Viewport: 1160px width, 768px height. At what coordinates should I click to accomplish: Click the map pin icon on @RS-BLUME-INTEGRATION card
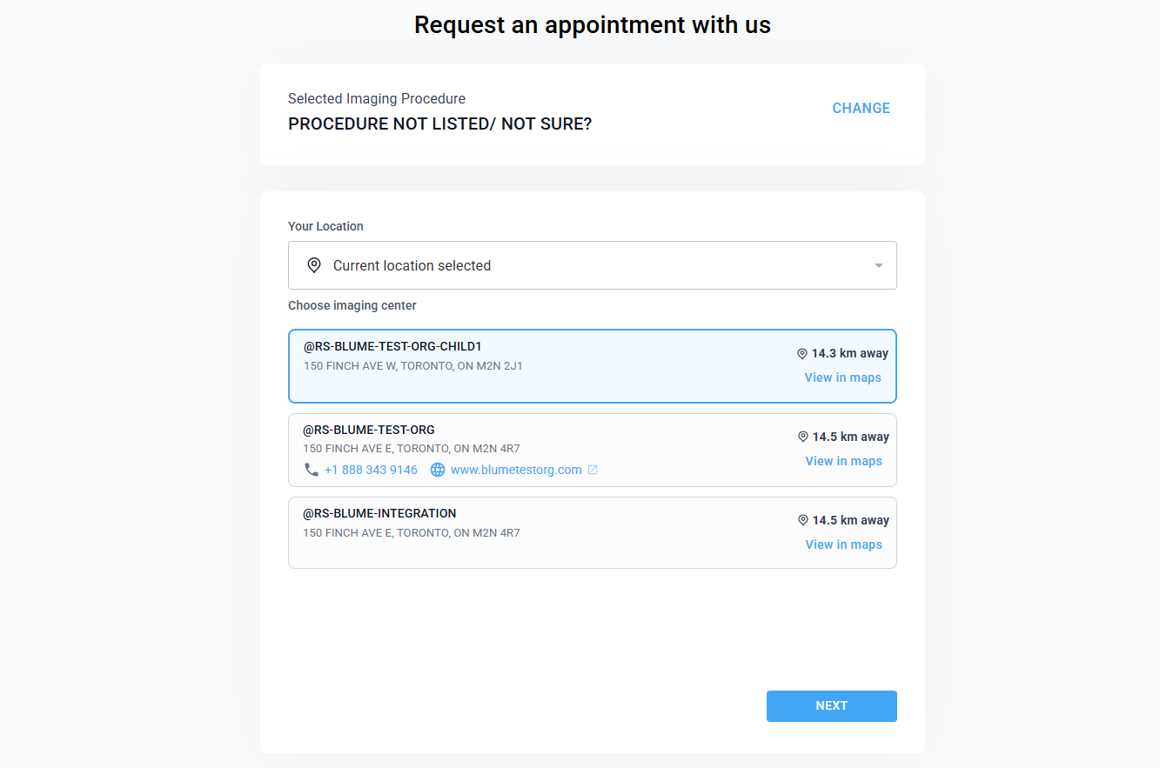[x=802, y=519]
